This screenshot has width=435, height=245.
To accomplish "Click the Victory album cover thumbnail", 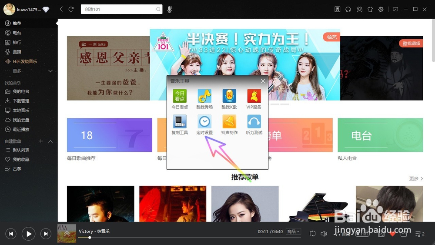I will (67, 234).
